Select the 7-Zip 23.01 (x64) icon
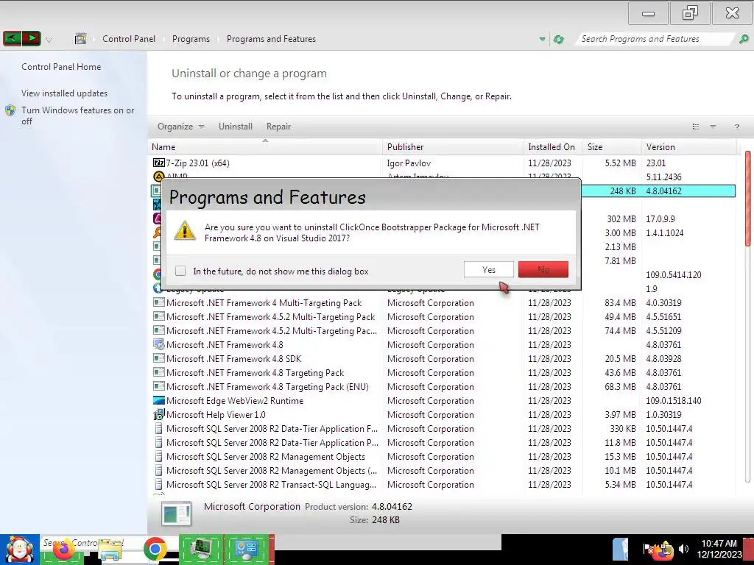 (159, 163)
